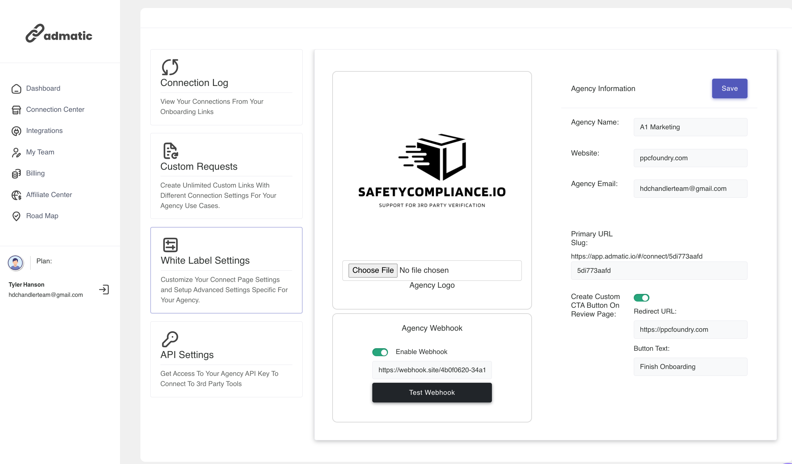The image size is (792, 464).
Task: Click the Affiliate Center globe icon
Action: [x=16, y=195]
